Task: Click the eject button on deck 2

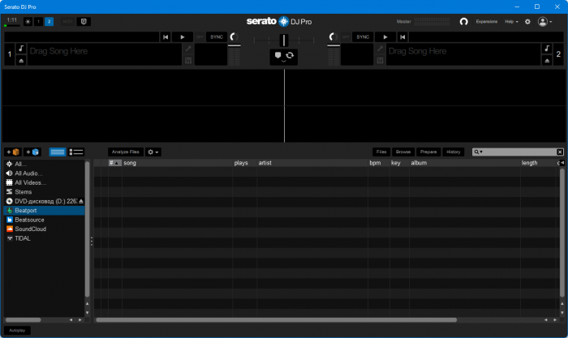Action: 546,61
